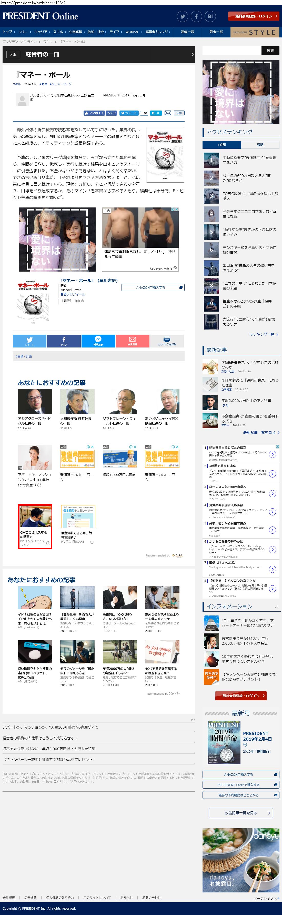Click the arrow icon for 画像:きれいな女性 ad
Viewport: 282px width, 915px height.
tap(273, 569)
